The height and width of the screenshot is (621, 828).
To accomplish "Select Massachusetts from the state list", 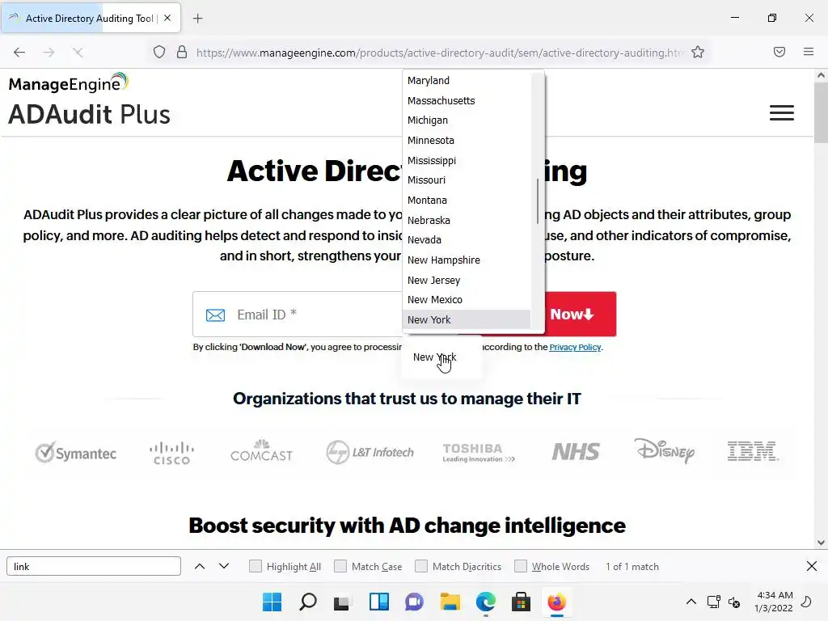I will (467, 101).
